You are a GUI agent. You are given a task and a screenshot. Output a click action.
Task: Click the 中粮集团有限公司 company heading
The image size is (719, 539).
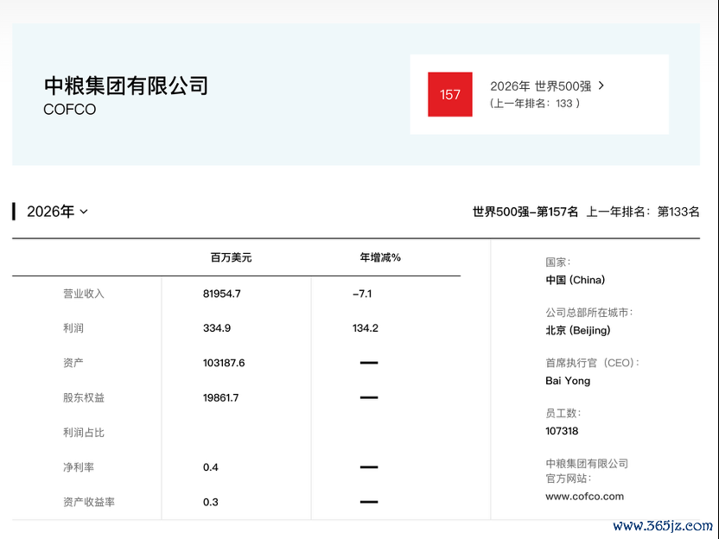click(126, 86)
